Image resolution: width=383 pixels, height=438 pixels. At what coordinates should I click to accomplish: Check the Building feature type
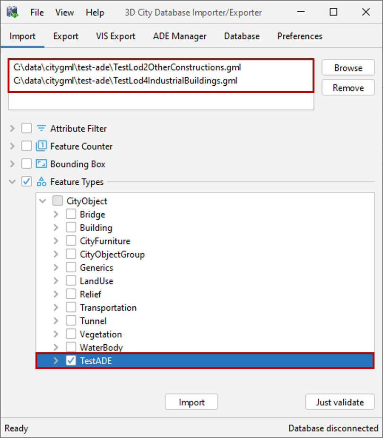71,227
